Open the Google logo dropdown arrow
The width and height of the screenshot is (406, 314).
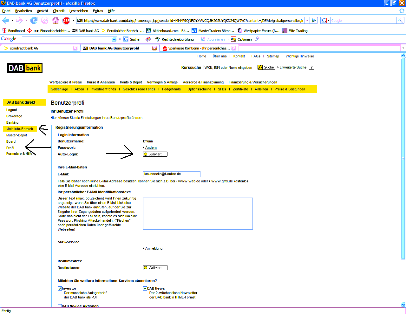(19, 39)
